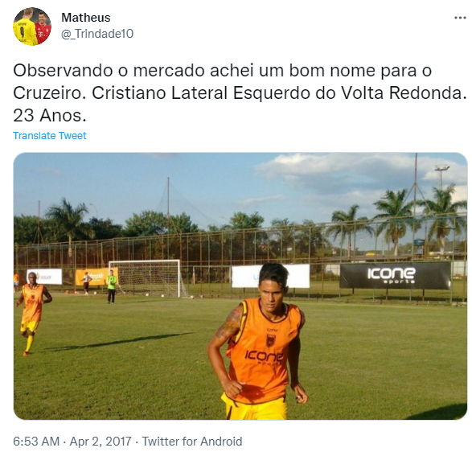Screen dimensions: 472x452
Task: Click the jogging player at photo's left edge
Action: (x=33, y=313)
